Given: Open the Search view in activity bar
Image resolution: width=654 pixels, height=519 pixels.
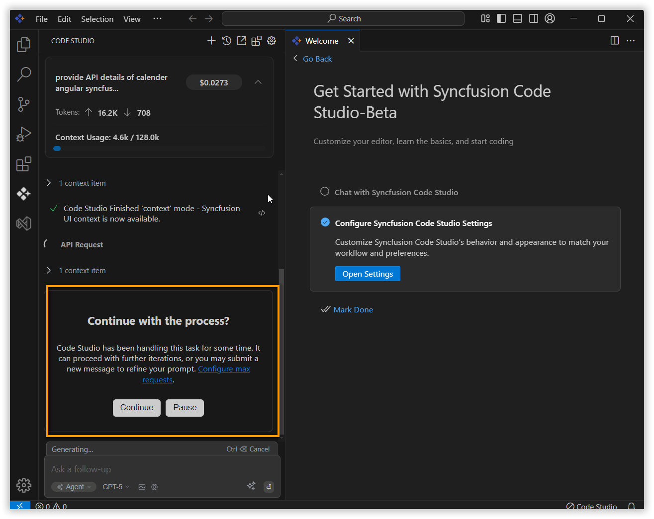Looking at the screenshot, I should point(23,74).
